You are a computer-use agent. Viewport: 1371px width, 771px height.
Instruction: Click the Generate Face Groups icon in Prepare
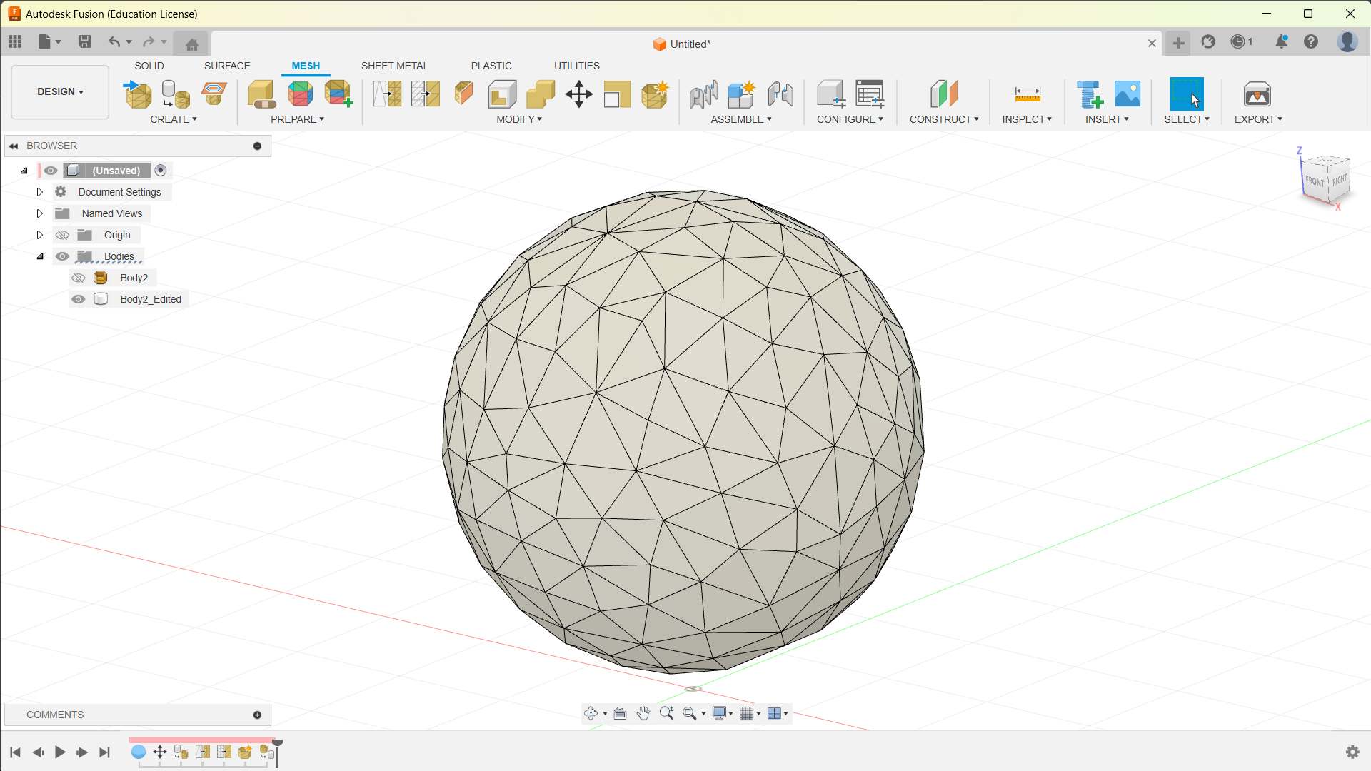pos(300,94)
